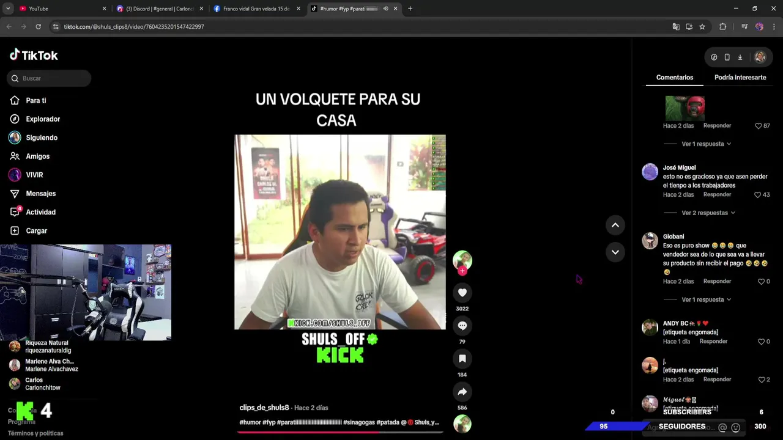Open Chrome extensions puzzle icon
Image resolution: width=783 pixels, height=440 pixels.
click(x=722, y=27)
